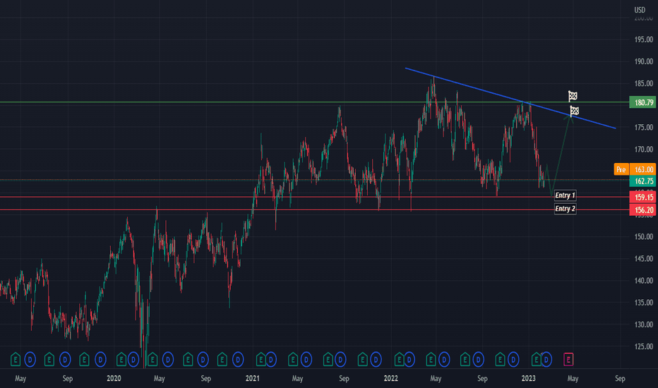
Task: Click the 195.00 tick on the price axis
Action: [x=644, y=40]
